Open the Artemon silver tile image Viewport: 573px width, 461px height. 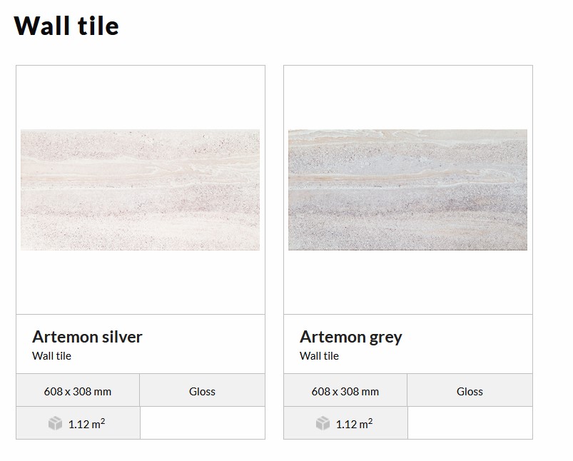[140, 190]
